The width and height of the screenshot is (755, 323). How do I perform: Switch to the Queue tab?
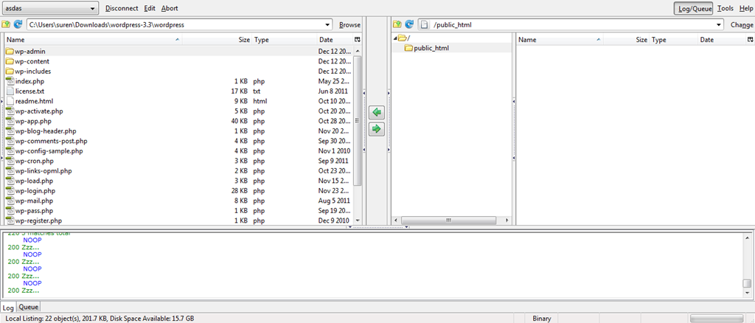tap(29, 307)
